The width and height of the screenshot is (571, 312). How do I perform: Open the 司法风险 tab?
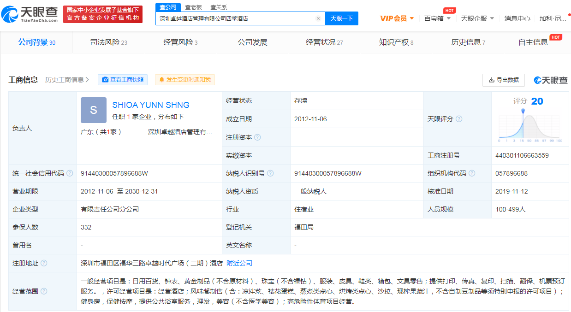click(x=108, y=42)
